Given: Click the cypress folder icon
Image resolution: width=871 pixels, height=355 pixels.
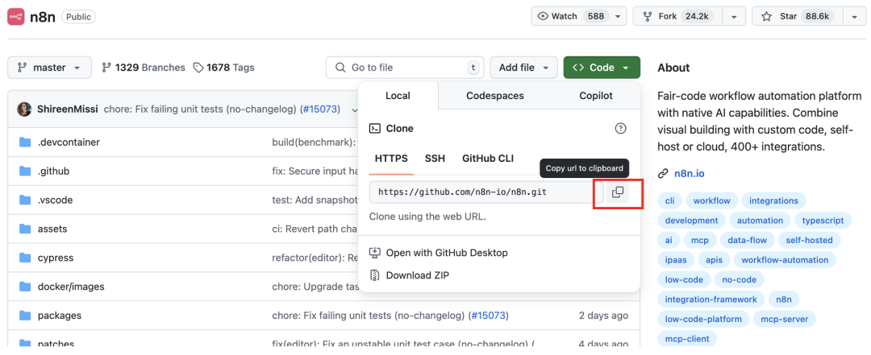Looking at the screenshot, I should (24, 258).
